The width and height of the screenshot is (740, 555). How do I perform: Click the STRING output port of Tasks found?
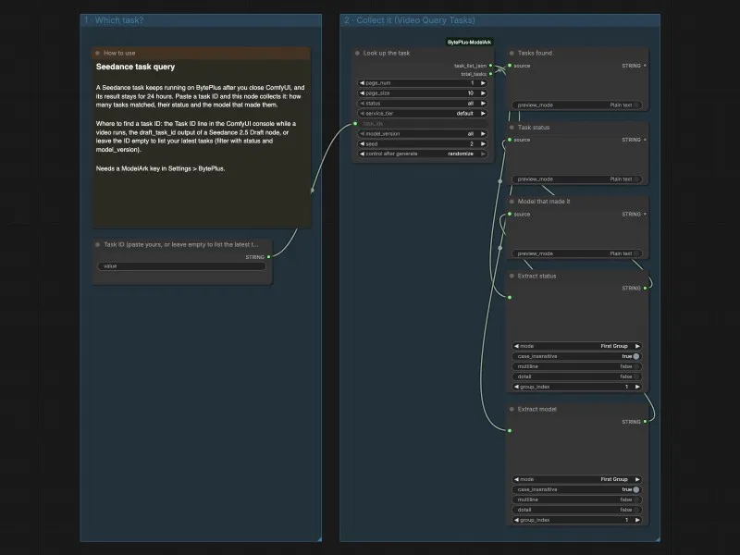[x=645, y=66]
